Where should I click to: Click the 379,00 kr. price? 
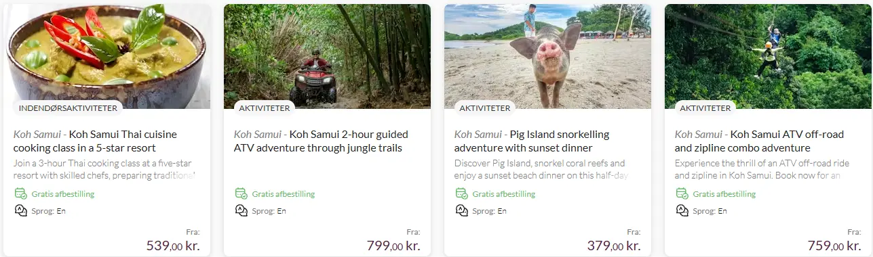tap(614, 246)
